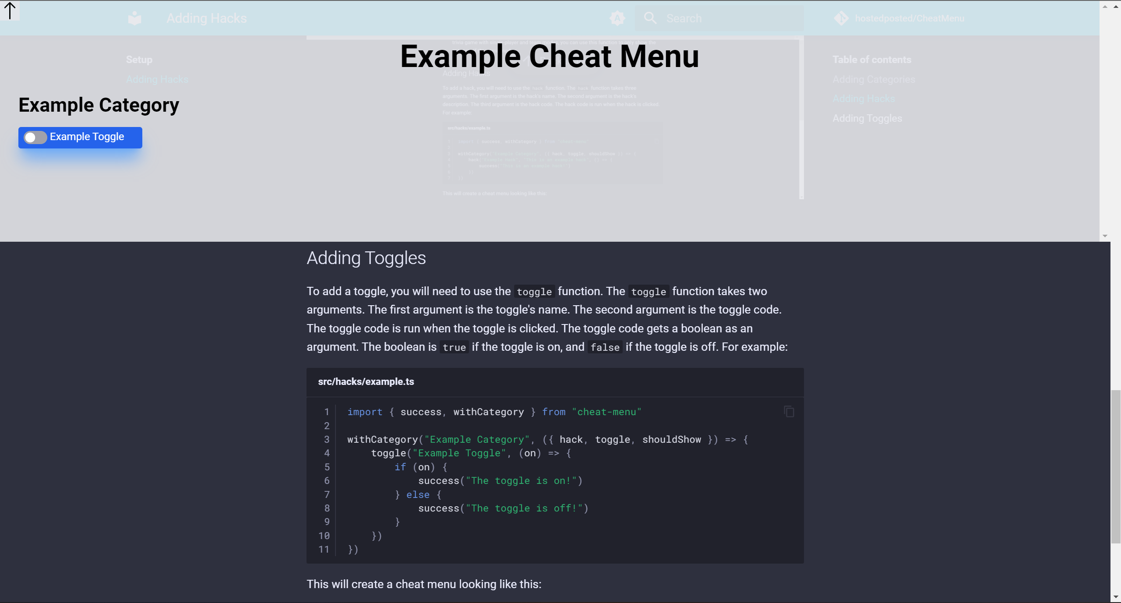Image resolution: width=1121 pixels, height=603 pixels.
Task: Switch color theme with the brightness icon
Action: coord(617,18)
